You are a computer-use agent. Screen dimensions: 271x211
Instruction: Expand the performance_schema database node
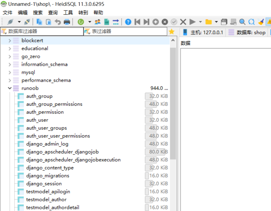10,80
